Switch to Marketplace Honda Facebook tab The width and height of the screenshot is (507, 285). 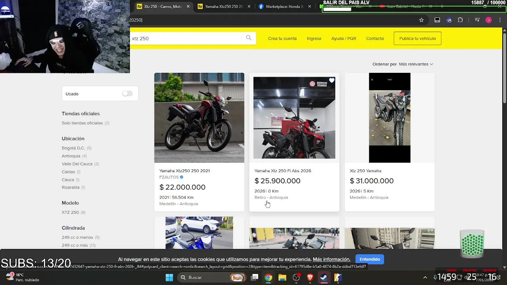coord(285,6)
